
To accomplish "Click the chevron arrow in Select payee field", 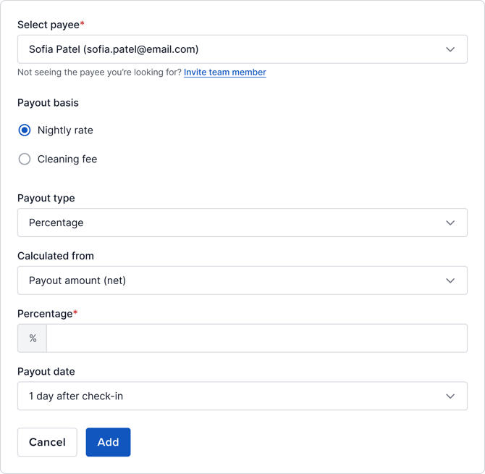I will (x=450, y=49).
